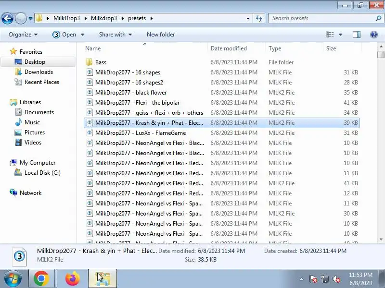Open the Organize menu
385x288 pixels.
coord(23,35)
